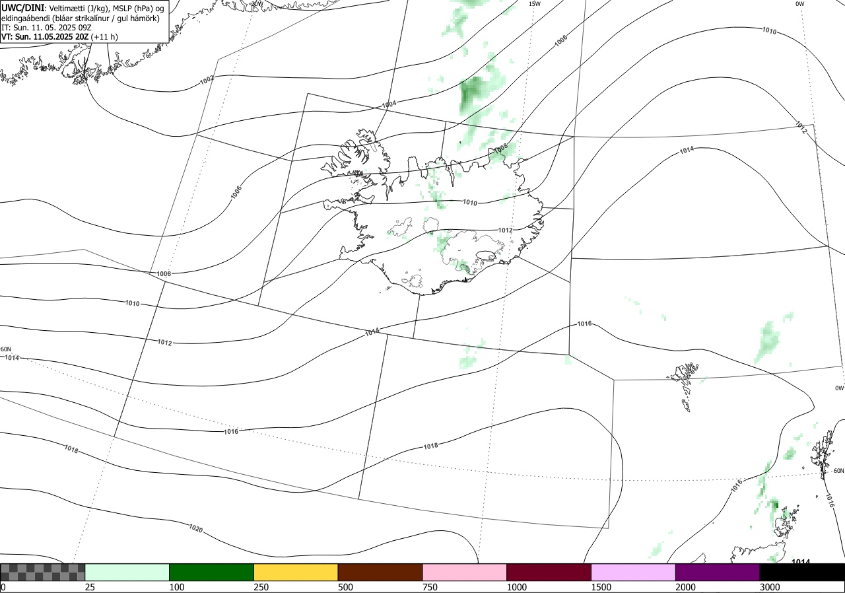Click the 1002 isobar label
This screenshot has width=845, height=593.
(x=207, y=79)
